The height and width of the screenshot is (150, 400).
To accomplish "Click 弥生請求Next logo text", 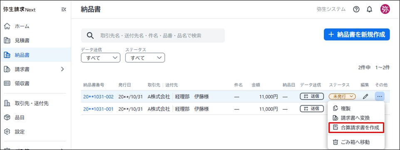I will point(20,10).
